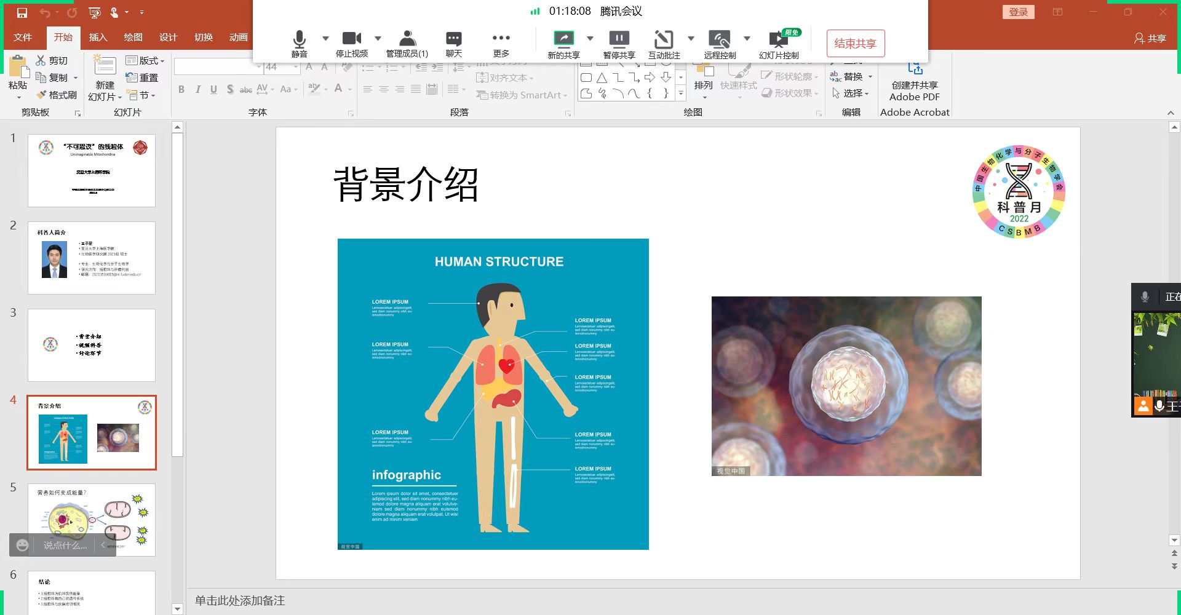1181x615 pixels.
Task: Toggle right text alignment
Action: [399, 89]
